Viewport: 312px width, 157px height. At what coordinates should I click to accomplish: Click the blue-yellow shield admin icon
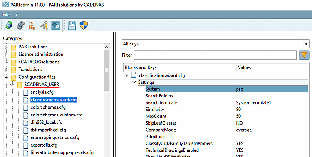pos(84,25)
